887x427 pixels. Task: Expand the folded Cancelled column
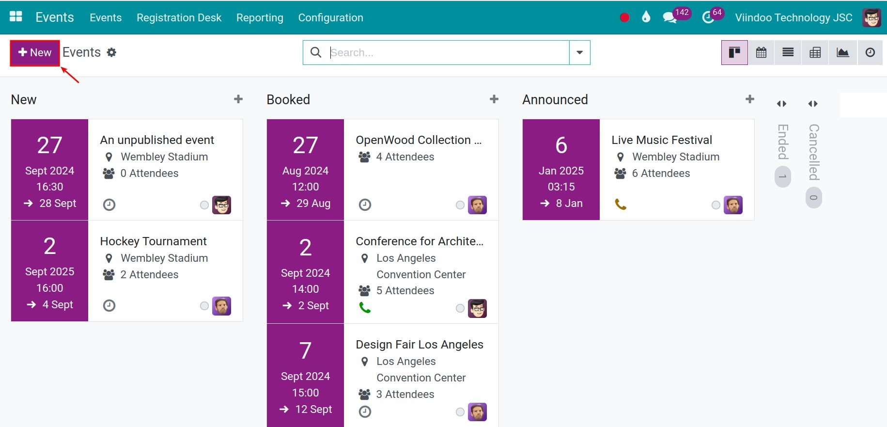point(813,104)
